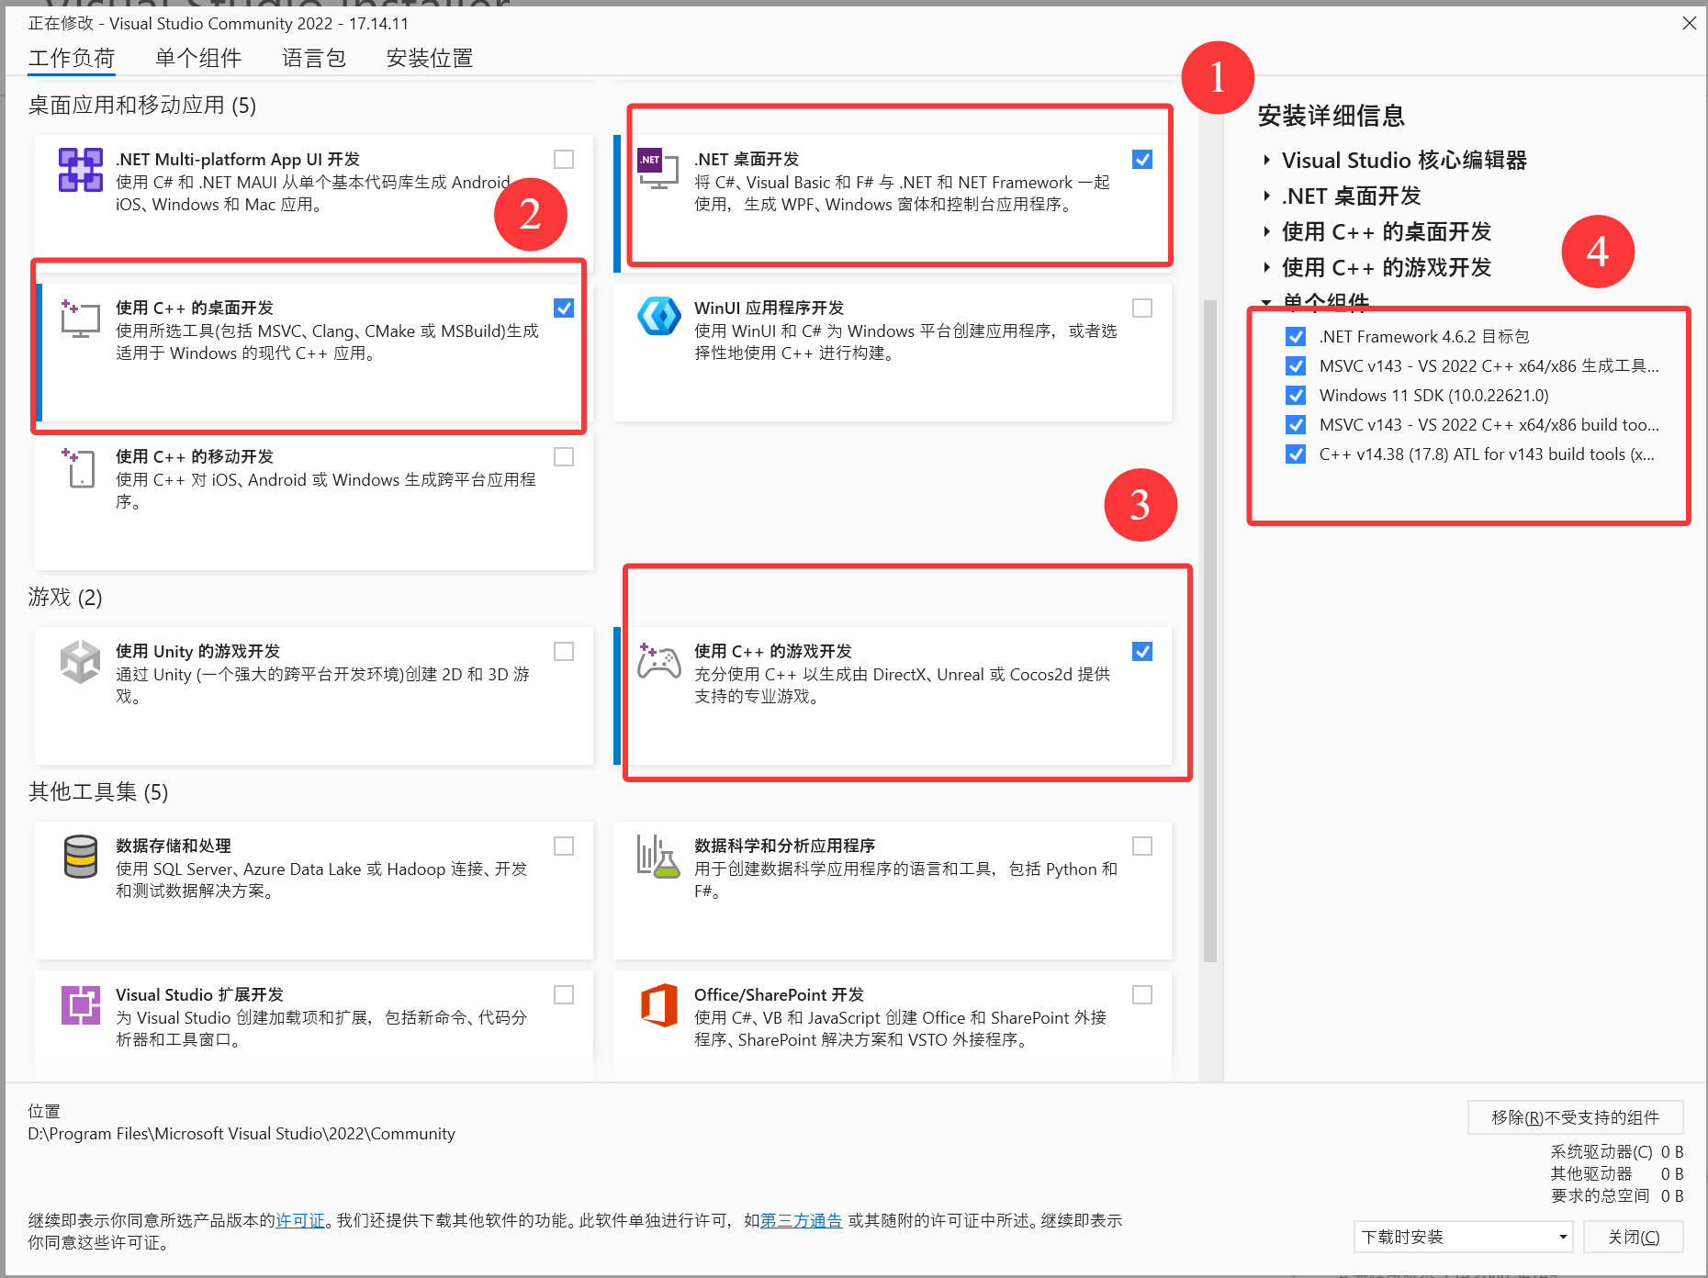Click the .NET MAUI workload icon

point(81,170)
